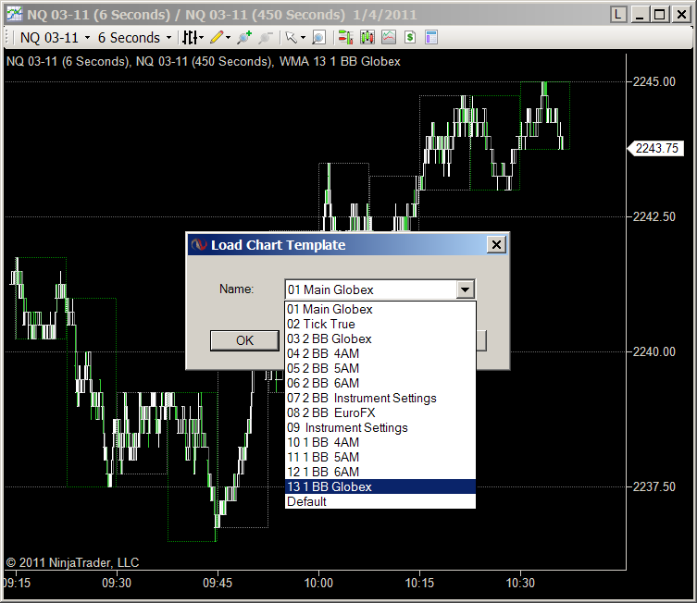Click the 10:00 time axis label

(x=318, y=583)
